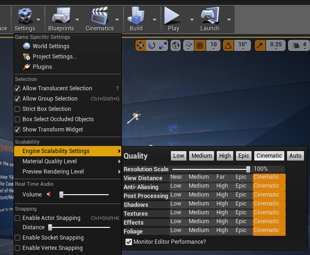Open the Blueprints toolbar button
This screenshot has height=255, width=310.
tap(61, 19)
